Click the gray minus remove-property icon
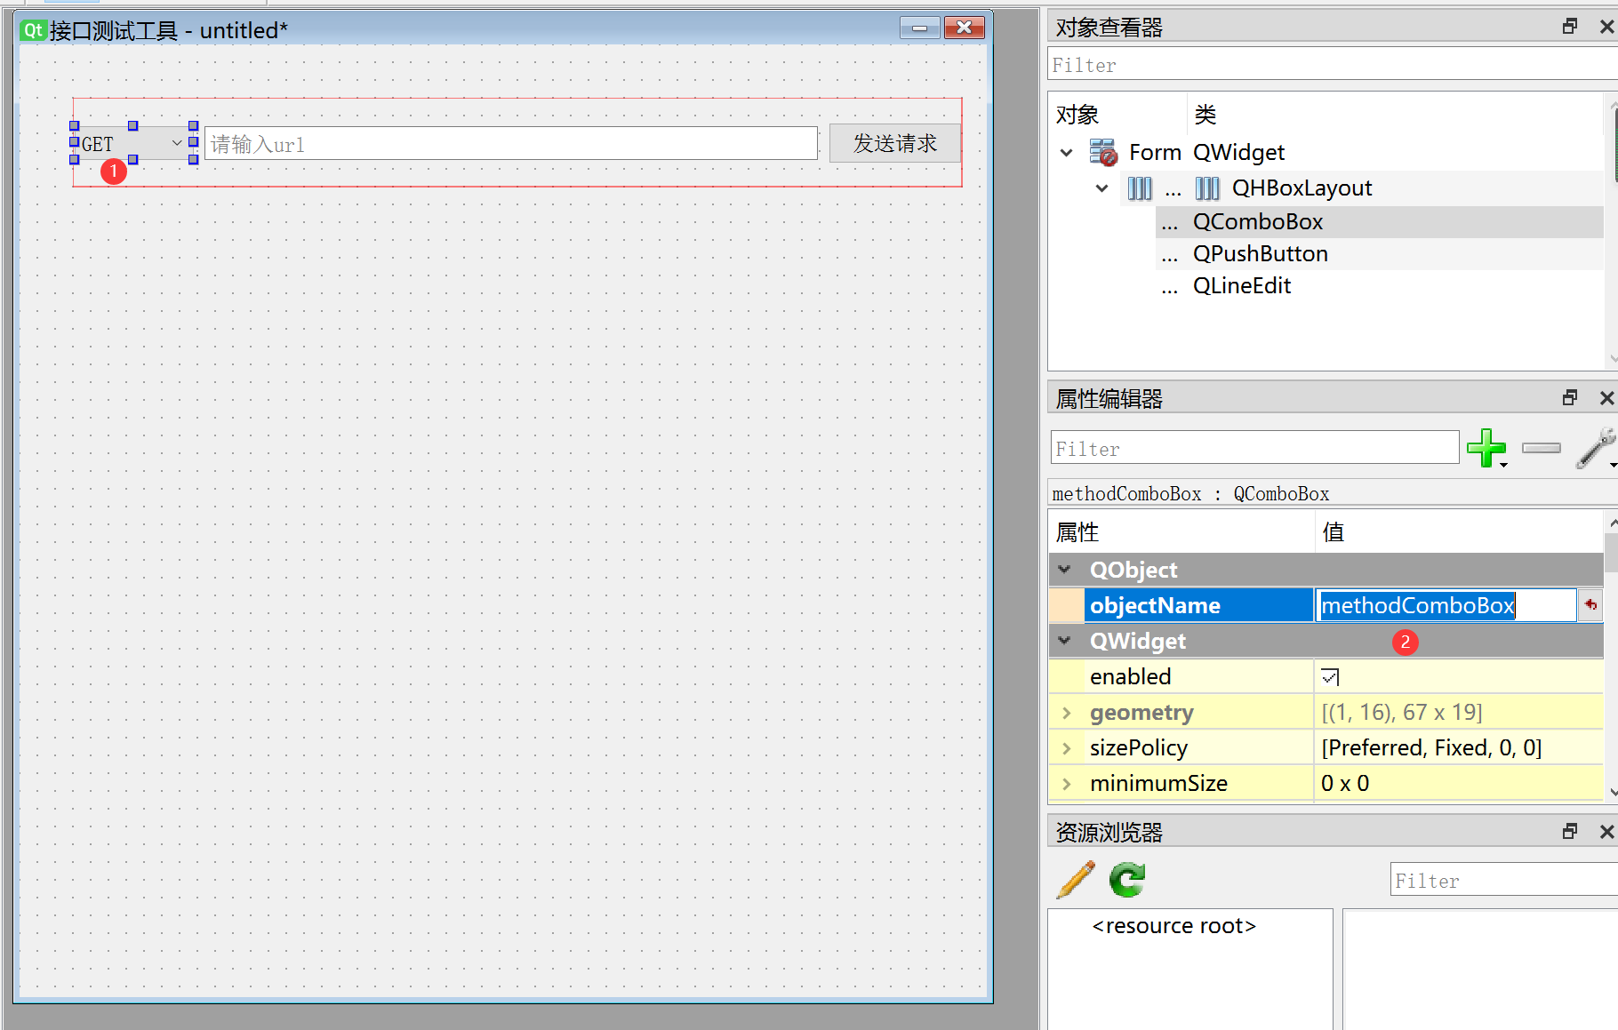 click(1542, 448)
